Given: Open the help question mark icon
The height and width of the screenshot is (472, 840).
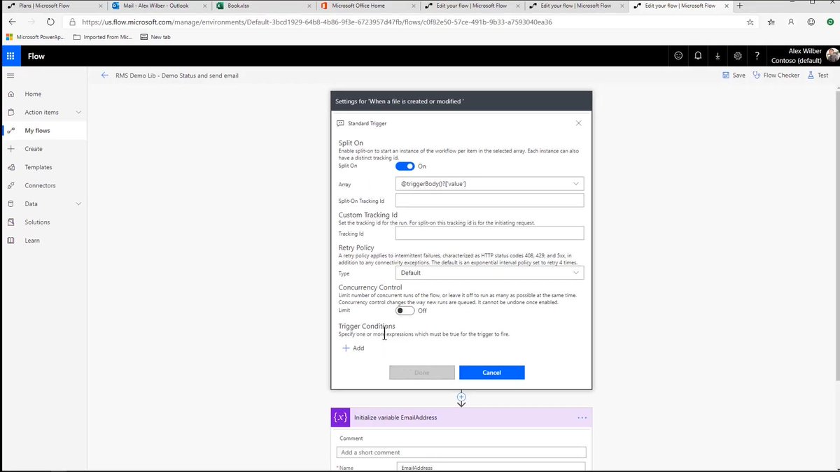Looking at the screenshot, I should tap(757, 56).
